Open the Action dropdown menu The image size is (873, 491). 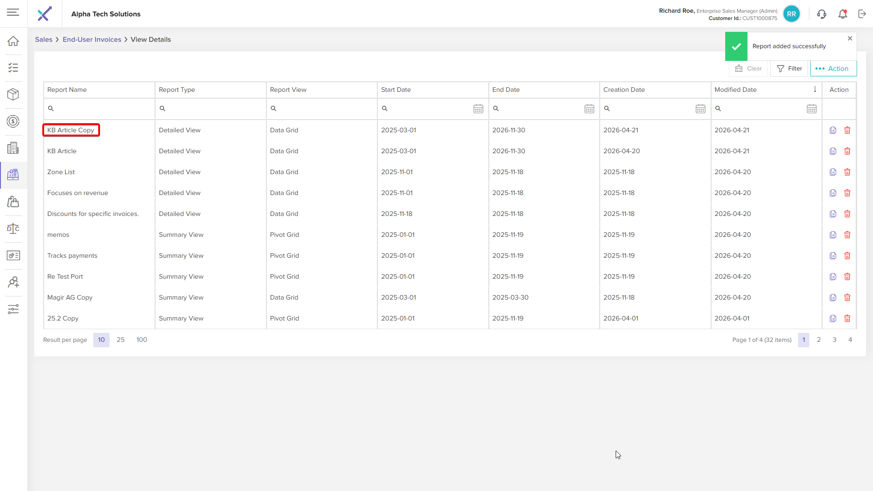833,69
